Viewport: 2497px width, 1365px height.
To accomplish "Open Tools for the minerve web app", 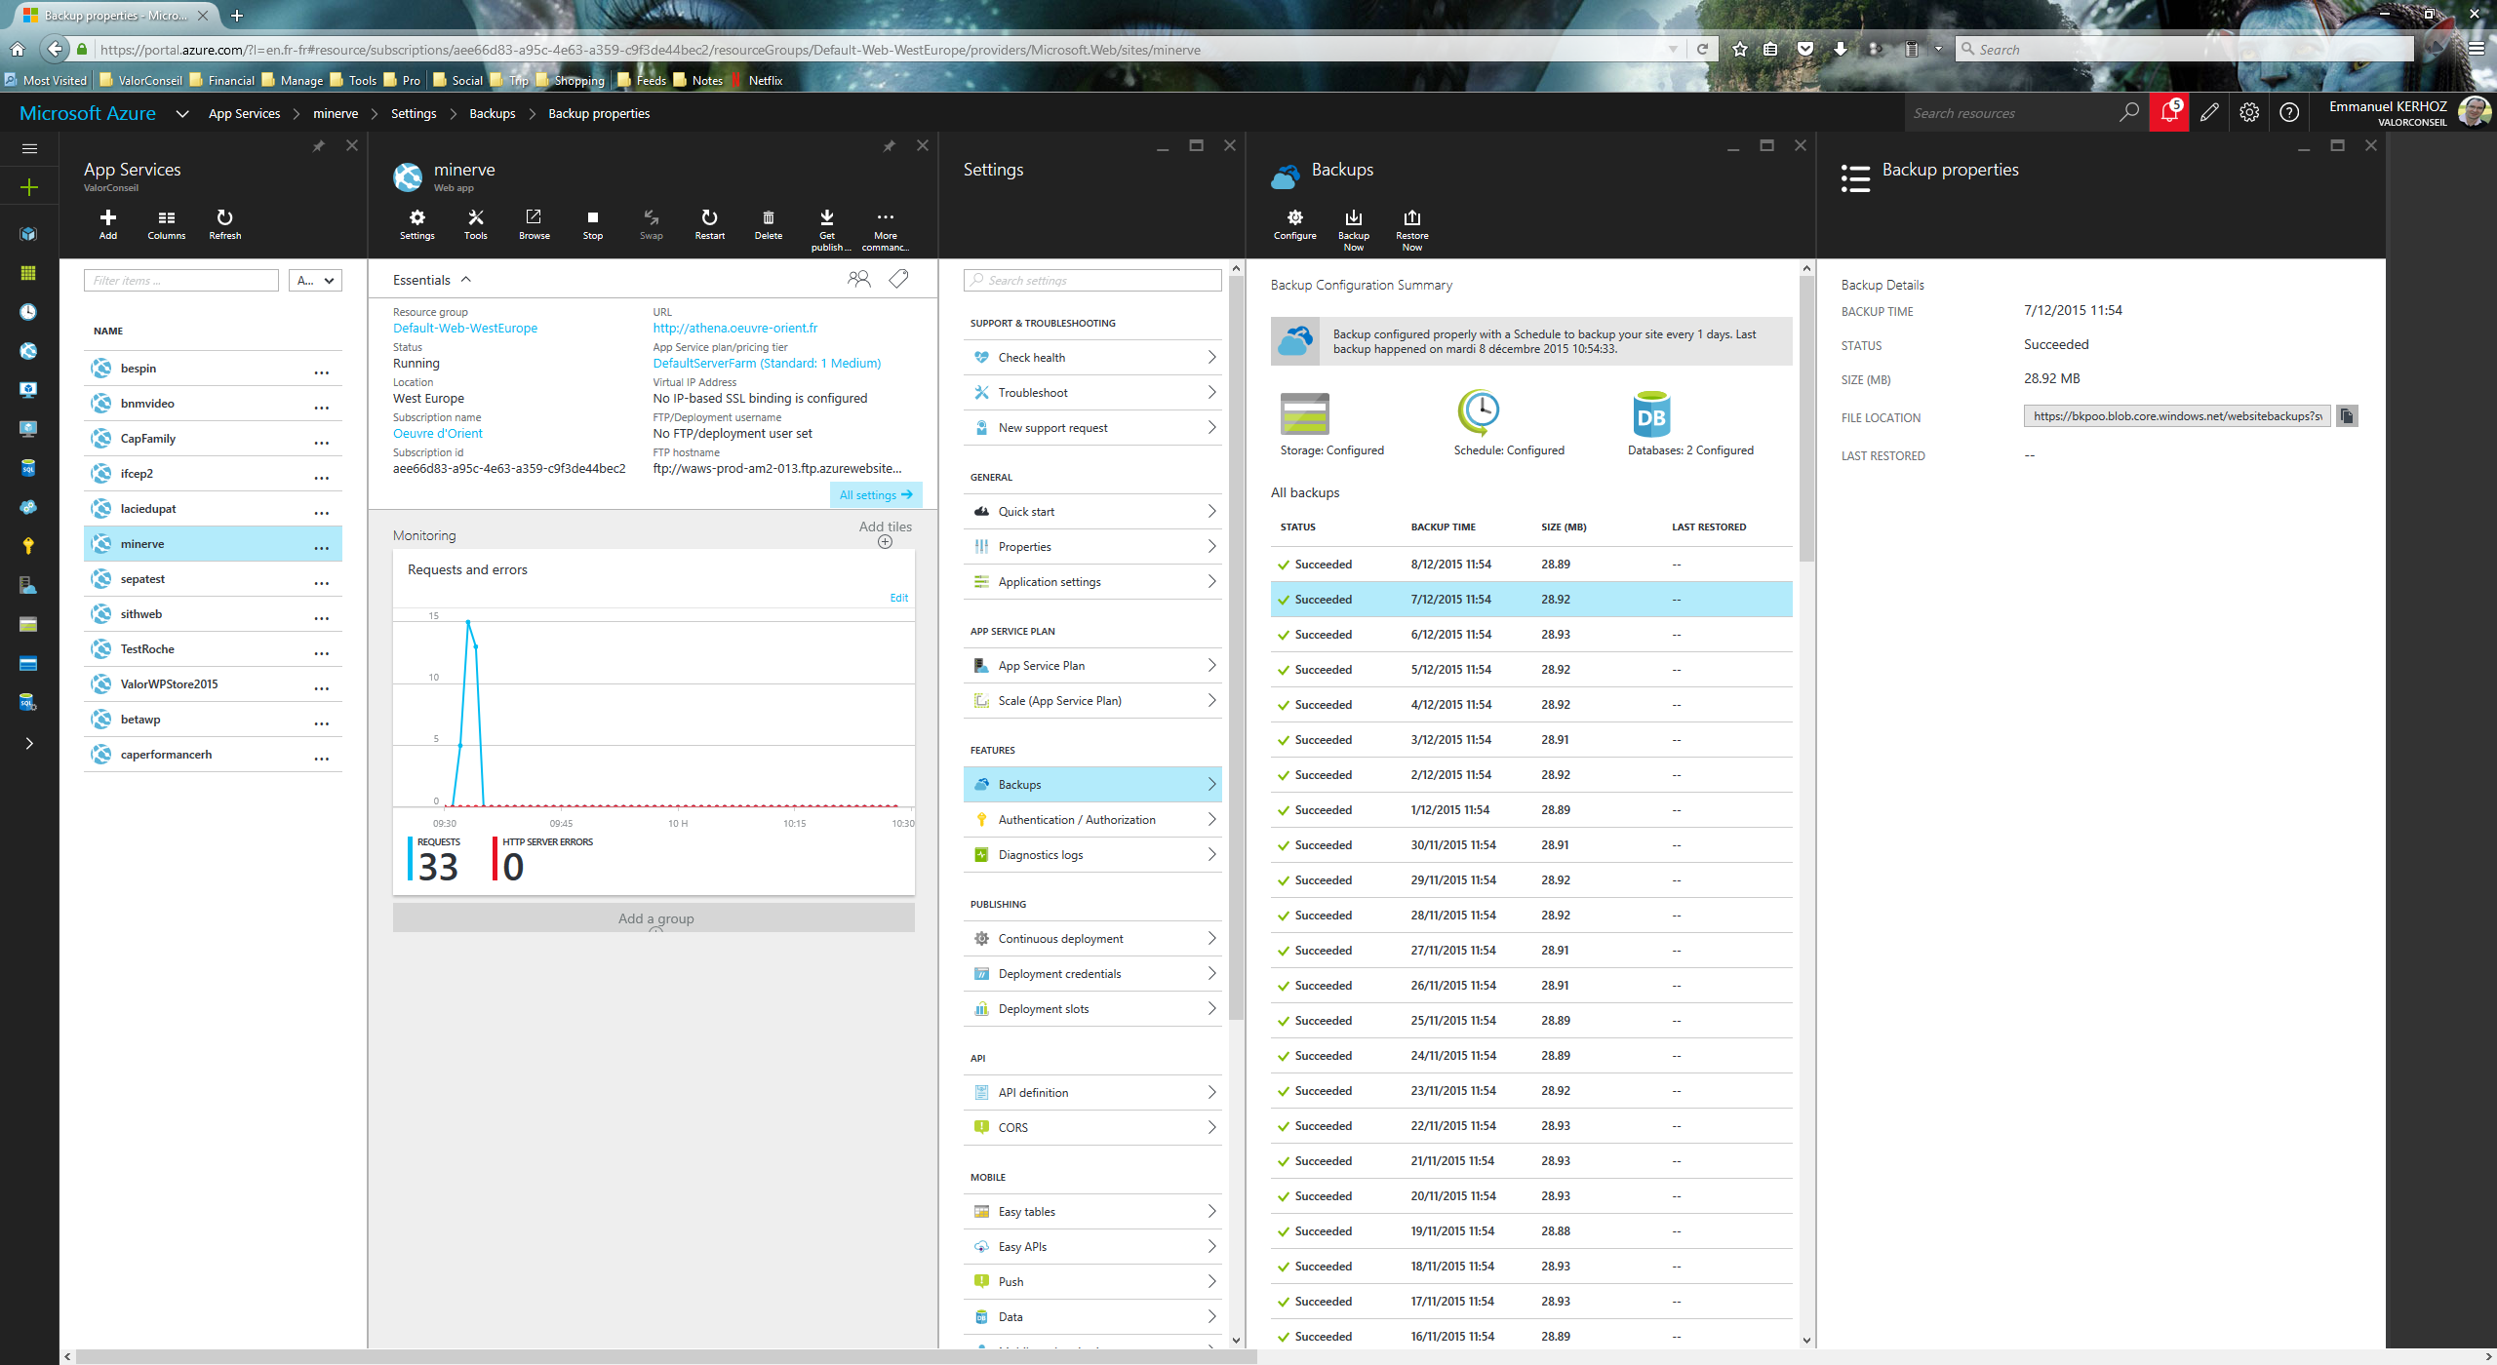I will click(476, 224).
